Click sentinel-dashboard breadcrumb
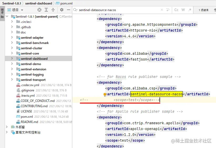Screen dimensions: 216x148 [x=39, y=3]
